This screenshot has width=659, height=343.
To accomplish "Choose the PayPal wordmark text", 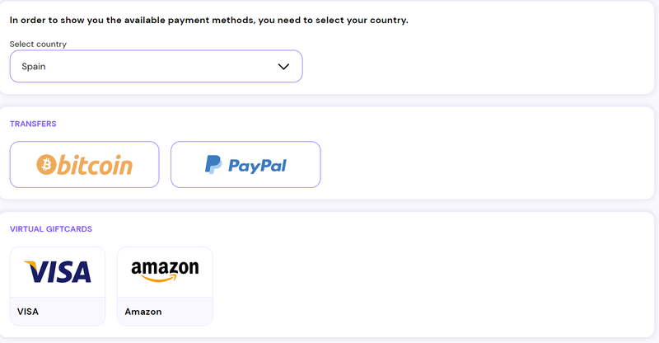I will pos(257,166).
